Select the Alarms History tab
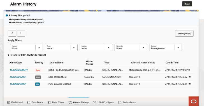This screenshot has height=106, width=204. [x=78, y=102]
